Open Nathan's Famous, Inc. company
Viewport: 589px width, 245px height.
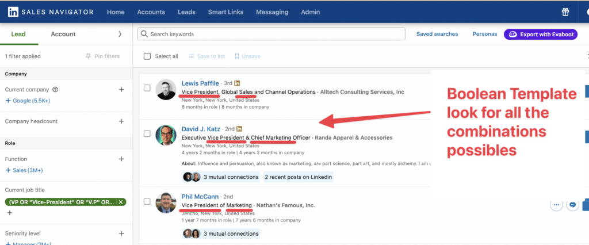click(x=286, y=205)
